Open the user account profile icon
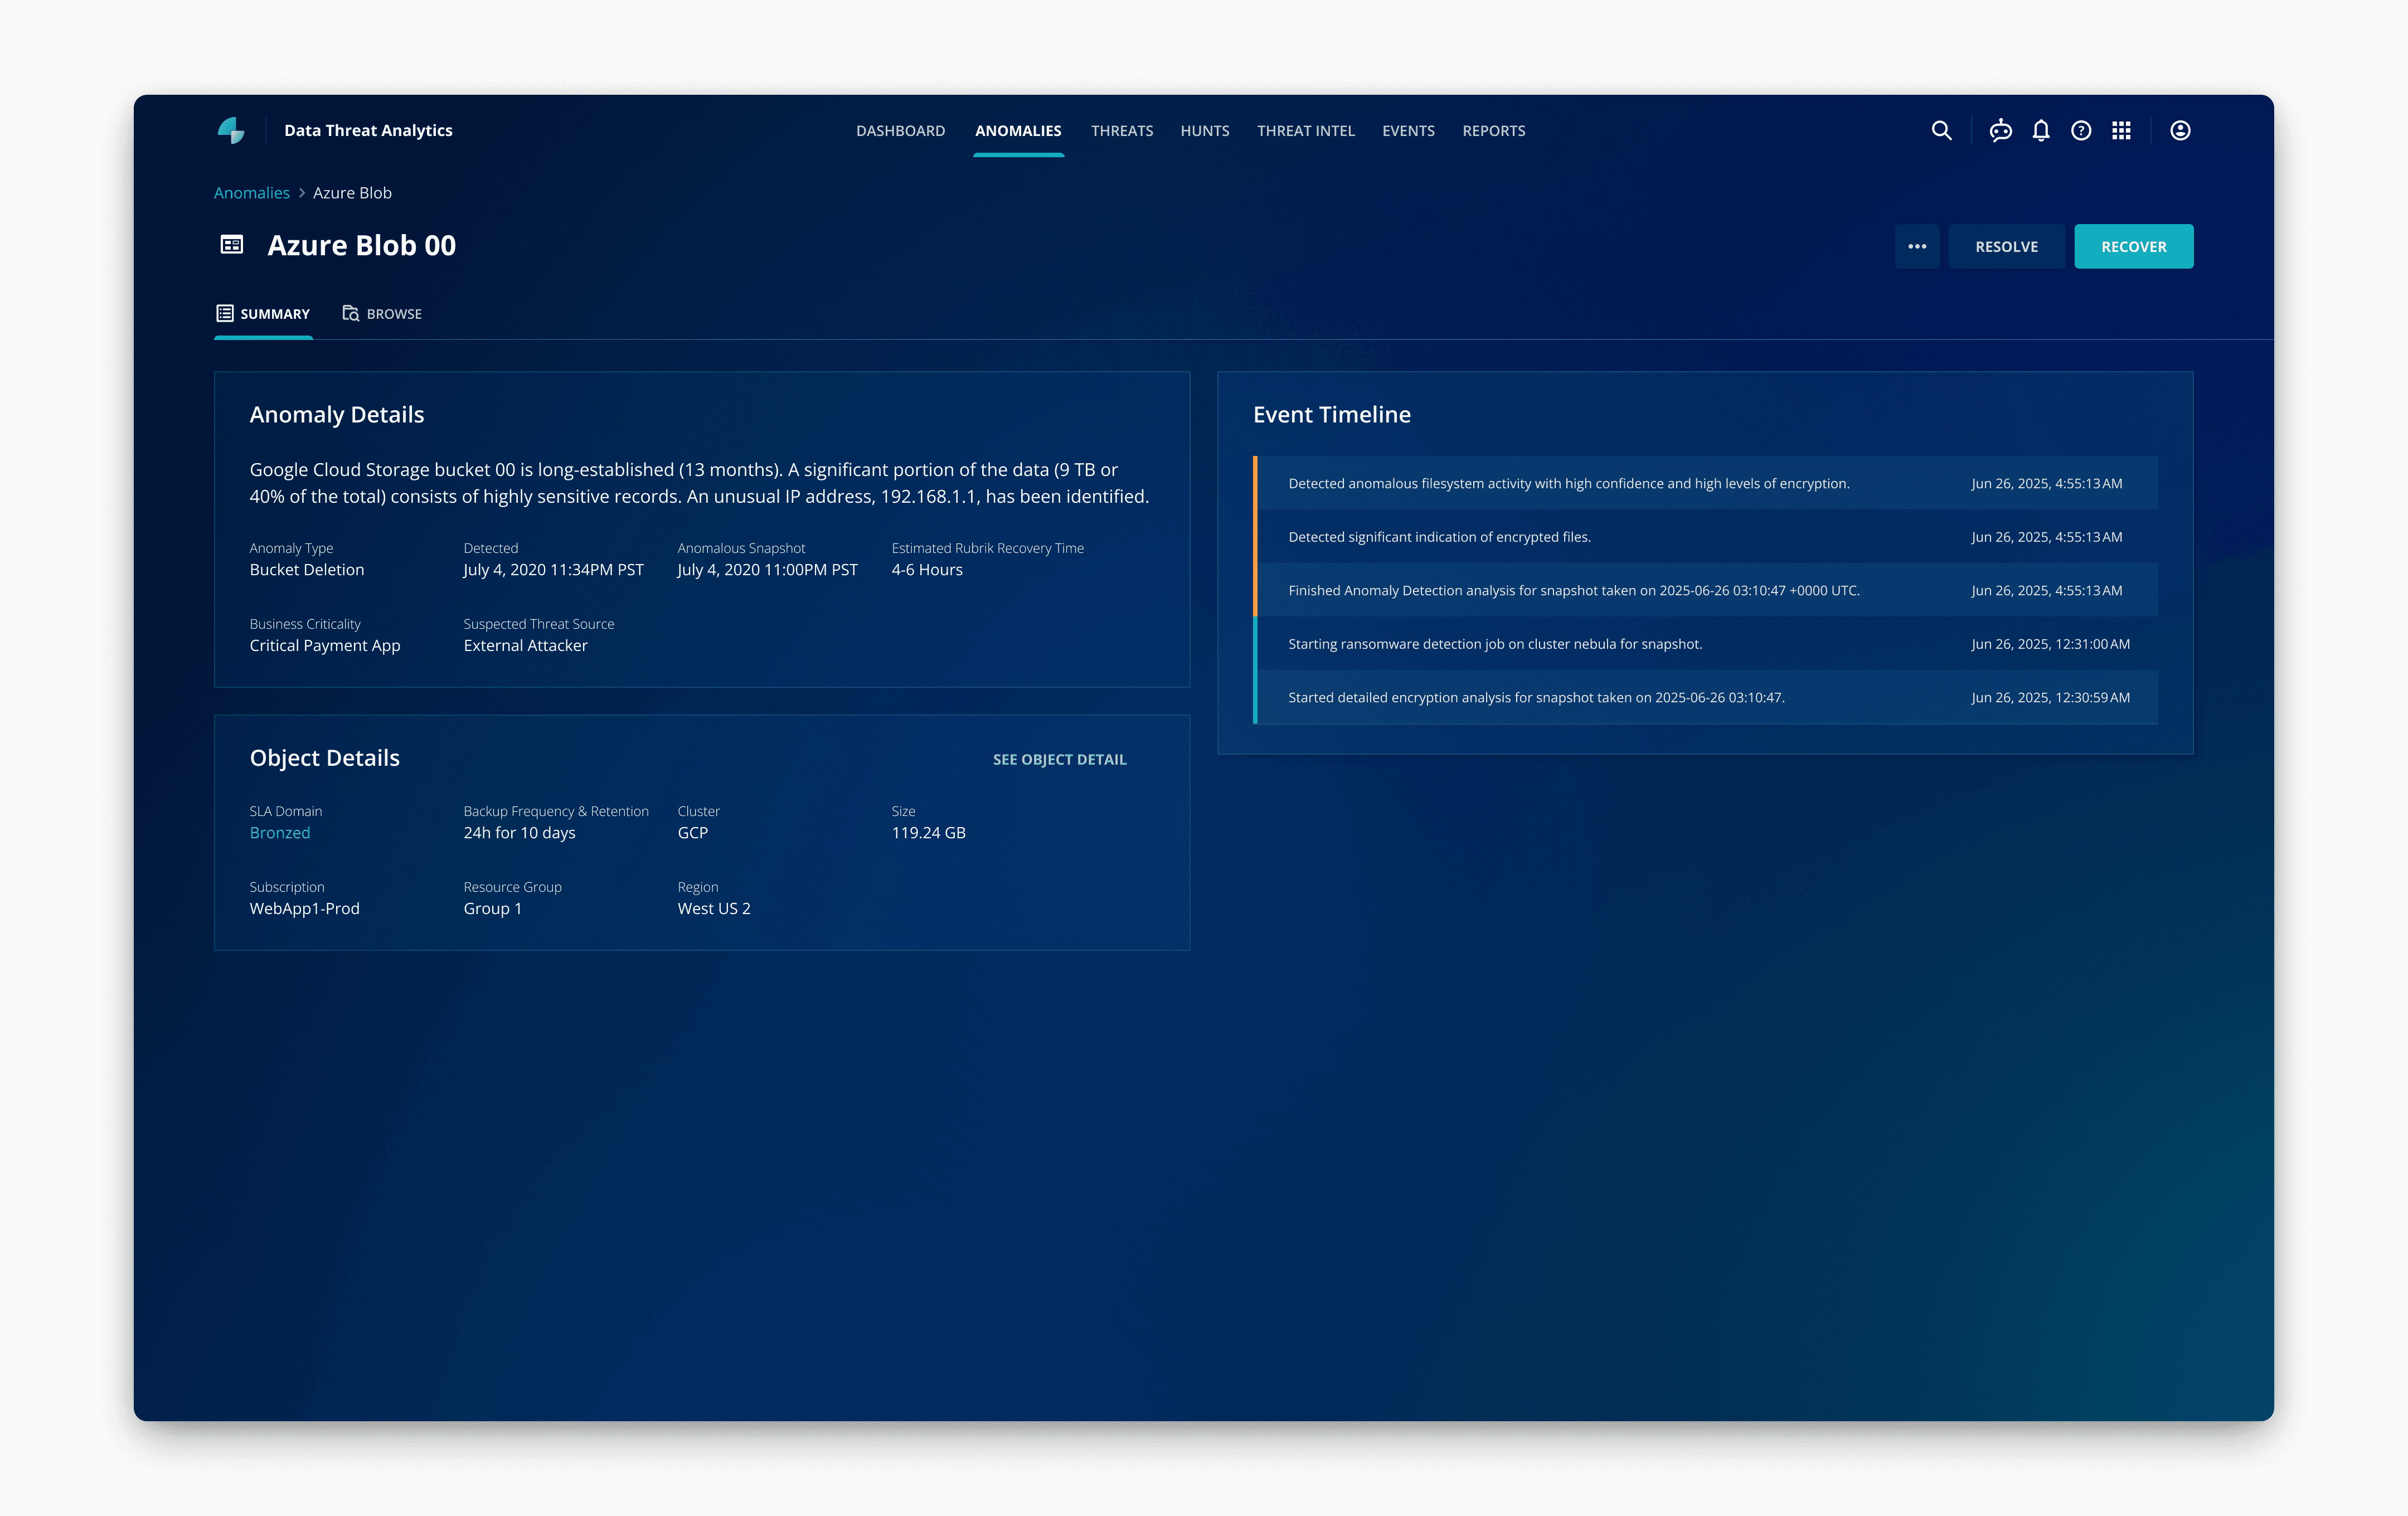This screenshot has width=2408, height=1516. pos(2180,131)
